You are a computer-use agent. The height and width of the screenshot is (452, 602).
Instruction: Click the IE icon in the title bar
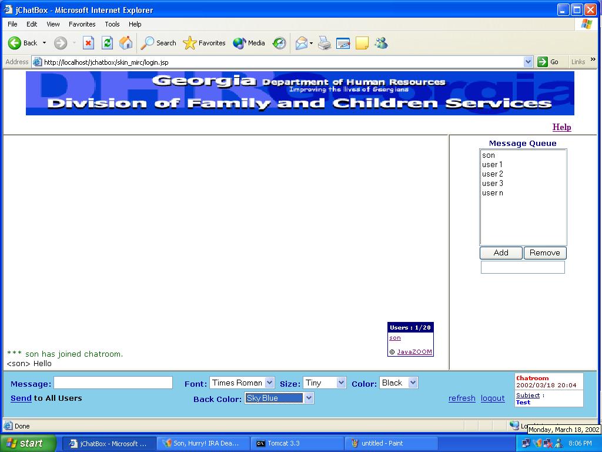pos(8,9)
